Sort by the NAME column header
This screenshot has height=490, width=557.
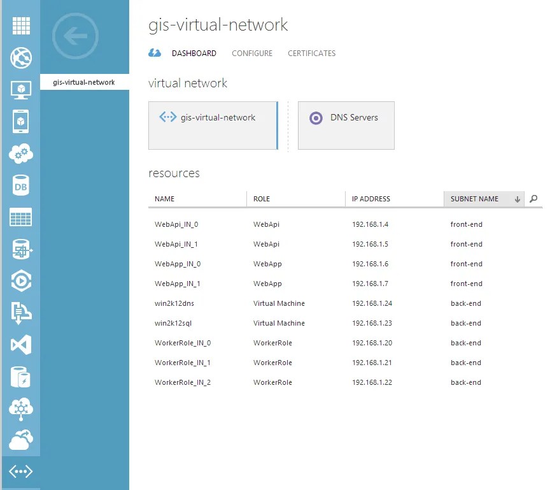click(x=197, y=199)
